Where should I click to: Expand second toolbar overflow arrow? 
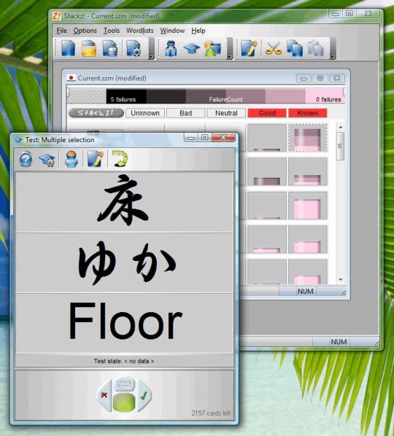point(230,57)
